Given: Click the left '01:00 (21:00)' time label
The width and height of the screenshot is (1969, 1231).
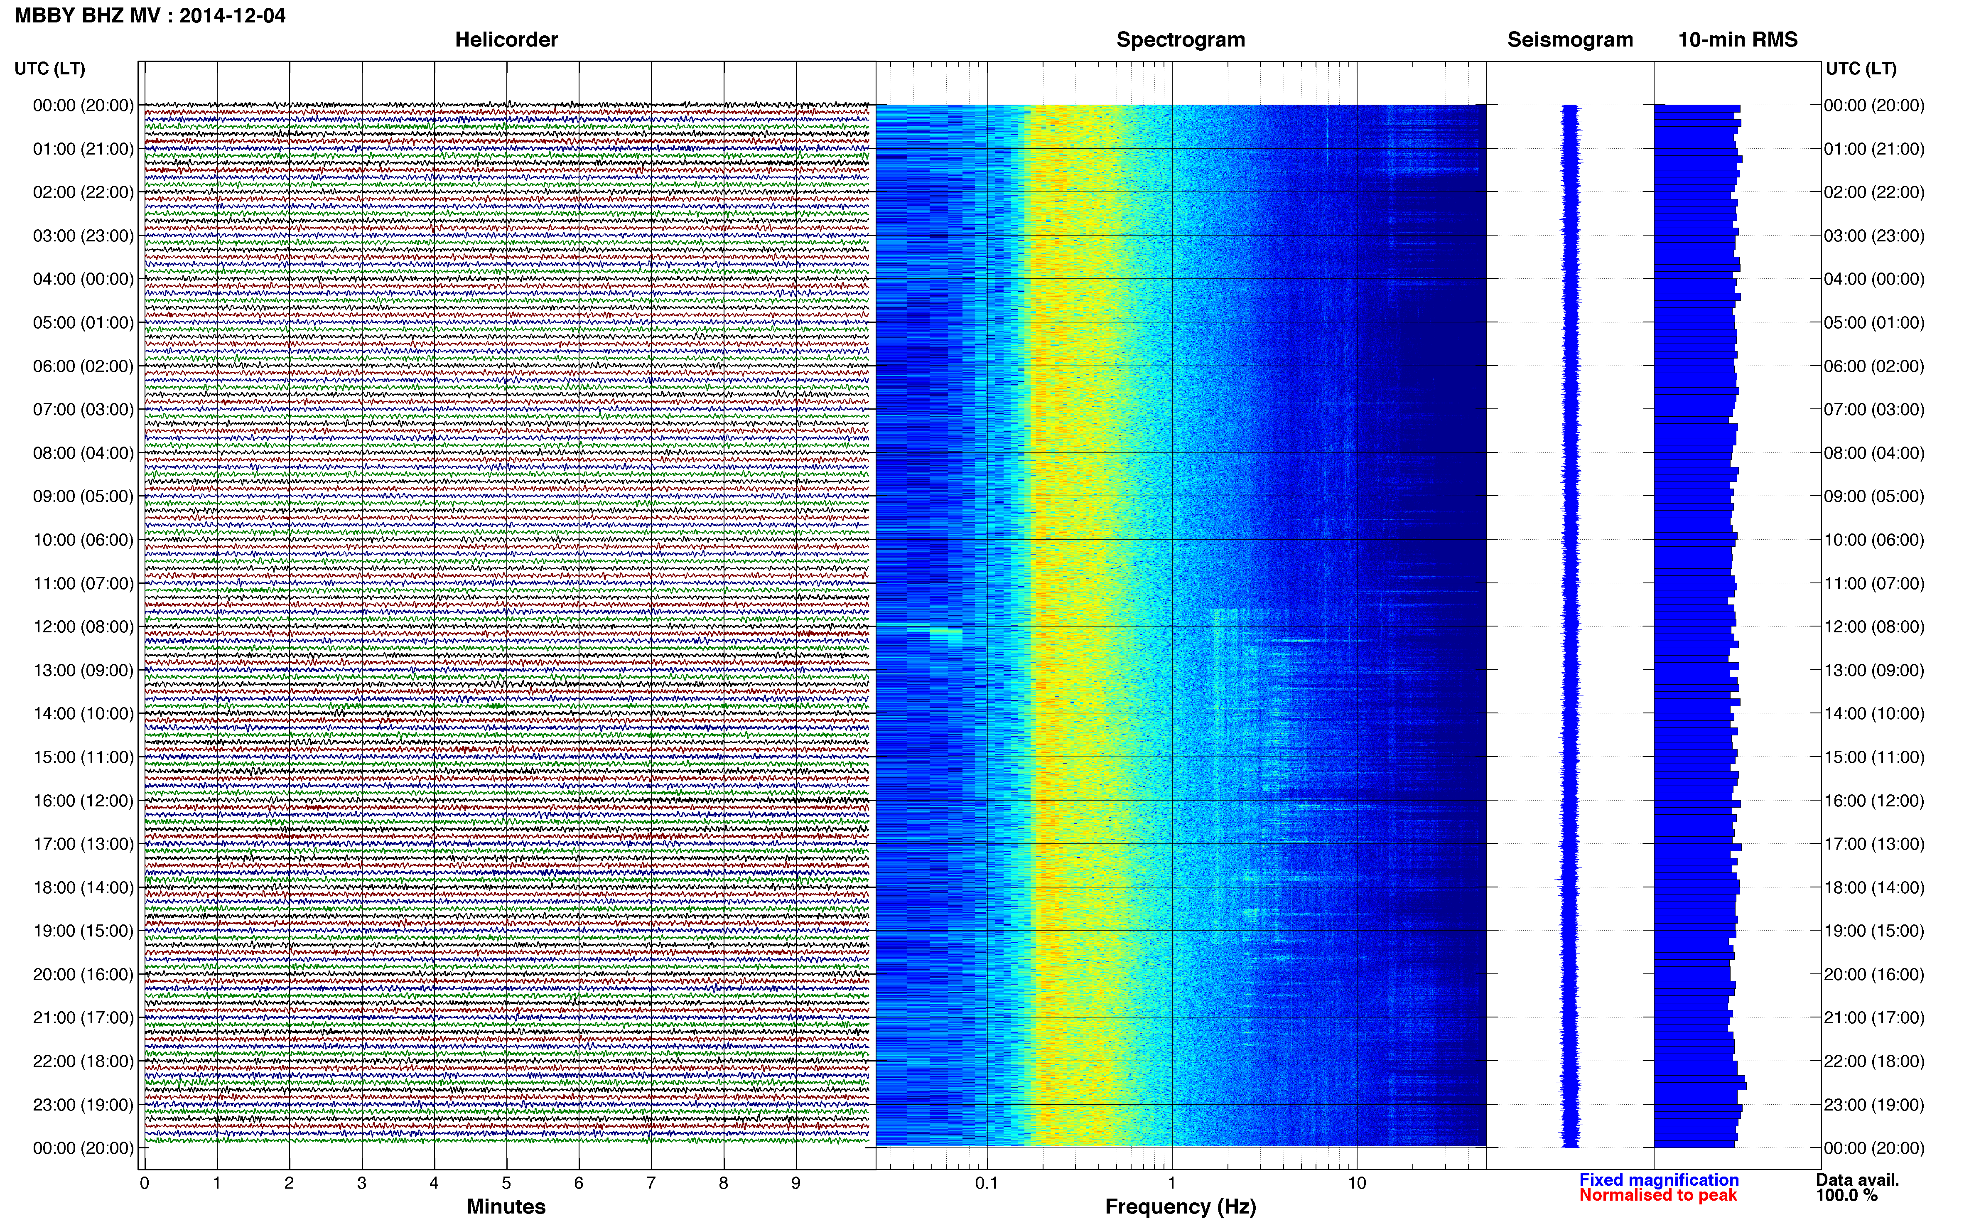Looking at the screenshot, I should coord(83,149).
